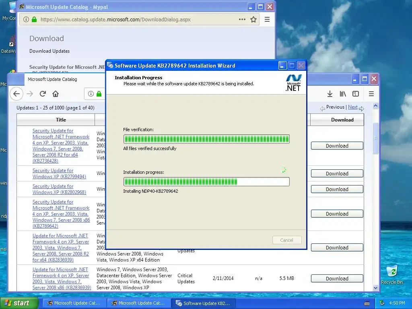Click the 5.5 MB size cell

286,278
